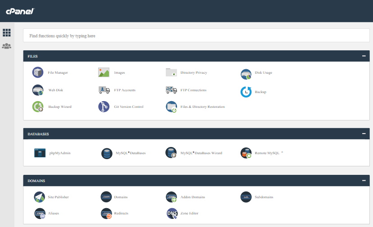The height and width of the screenshot is (227, 373).
Task: Click the Zone Editor link
Action: click(189, 213)
